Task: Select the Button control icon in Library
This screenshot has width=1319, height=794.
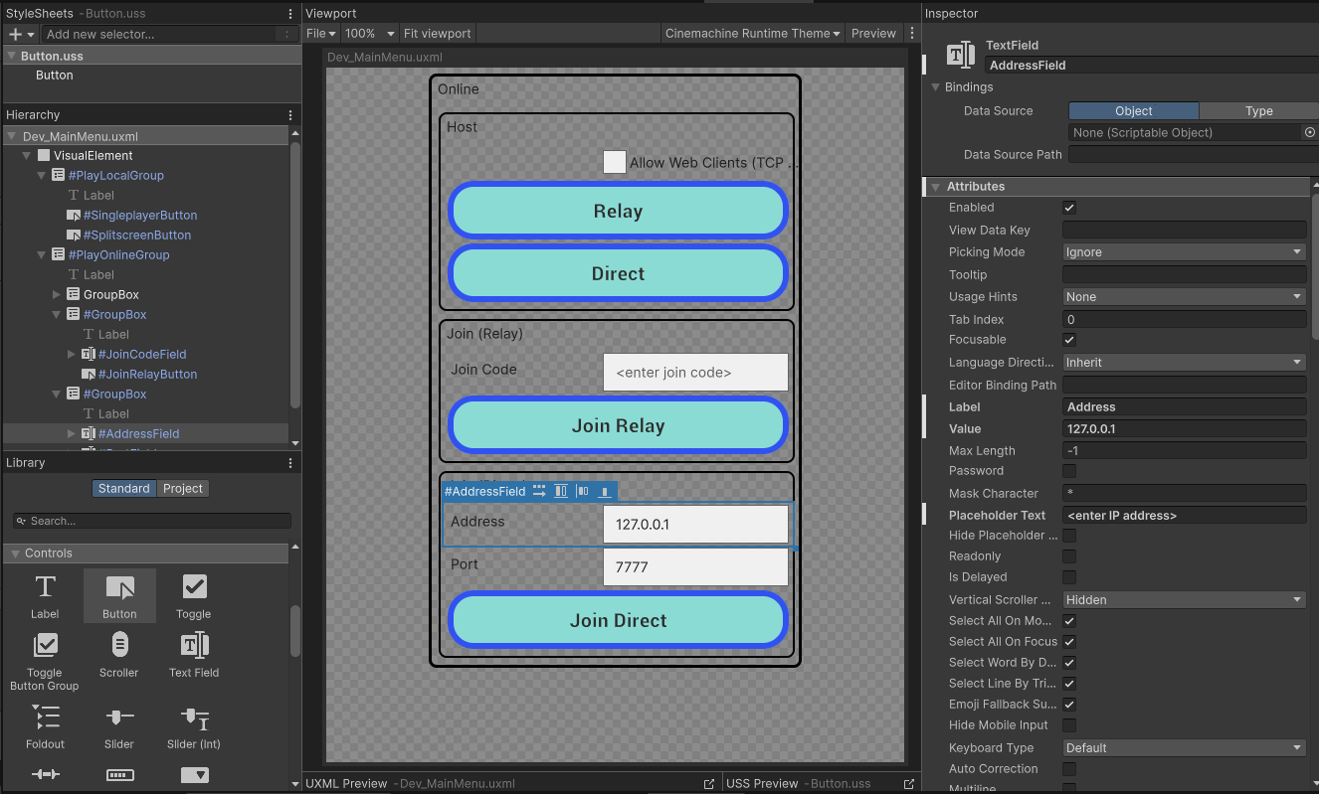Action: click(119, 586)
